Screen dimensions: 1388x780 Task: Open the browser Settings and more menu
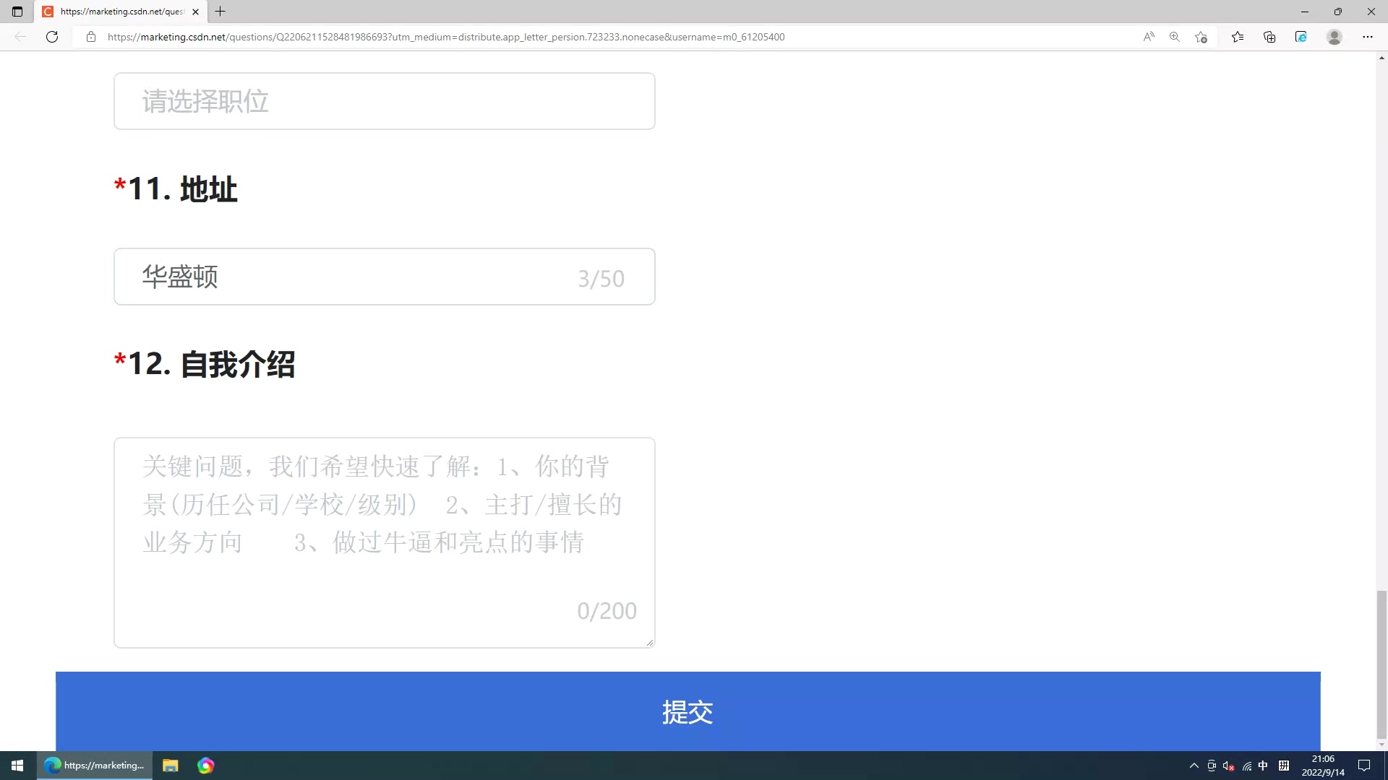tap(1367, 37)
